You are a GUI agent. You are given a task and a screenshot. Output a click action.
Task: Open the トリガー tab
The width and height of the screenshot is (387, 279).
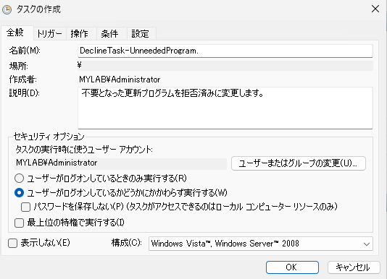pyautogui.click(x=49, y=34)
